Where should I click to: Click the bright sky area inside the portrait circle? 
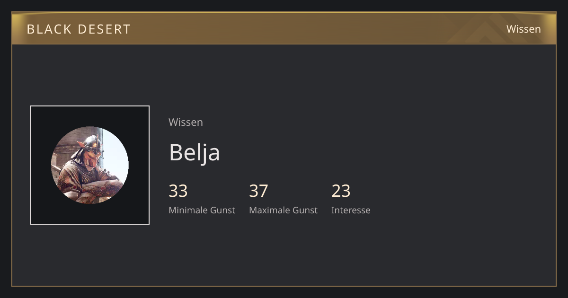click(116, 156)
